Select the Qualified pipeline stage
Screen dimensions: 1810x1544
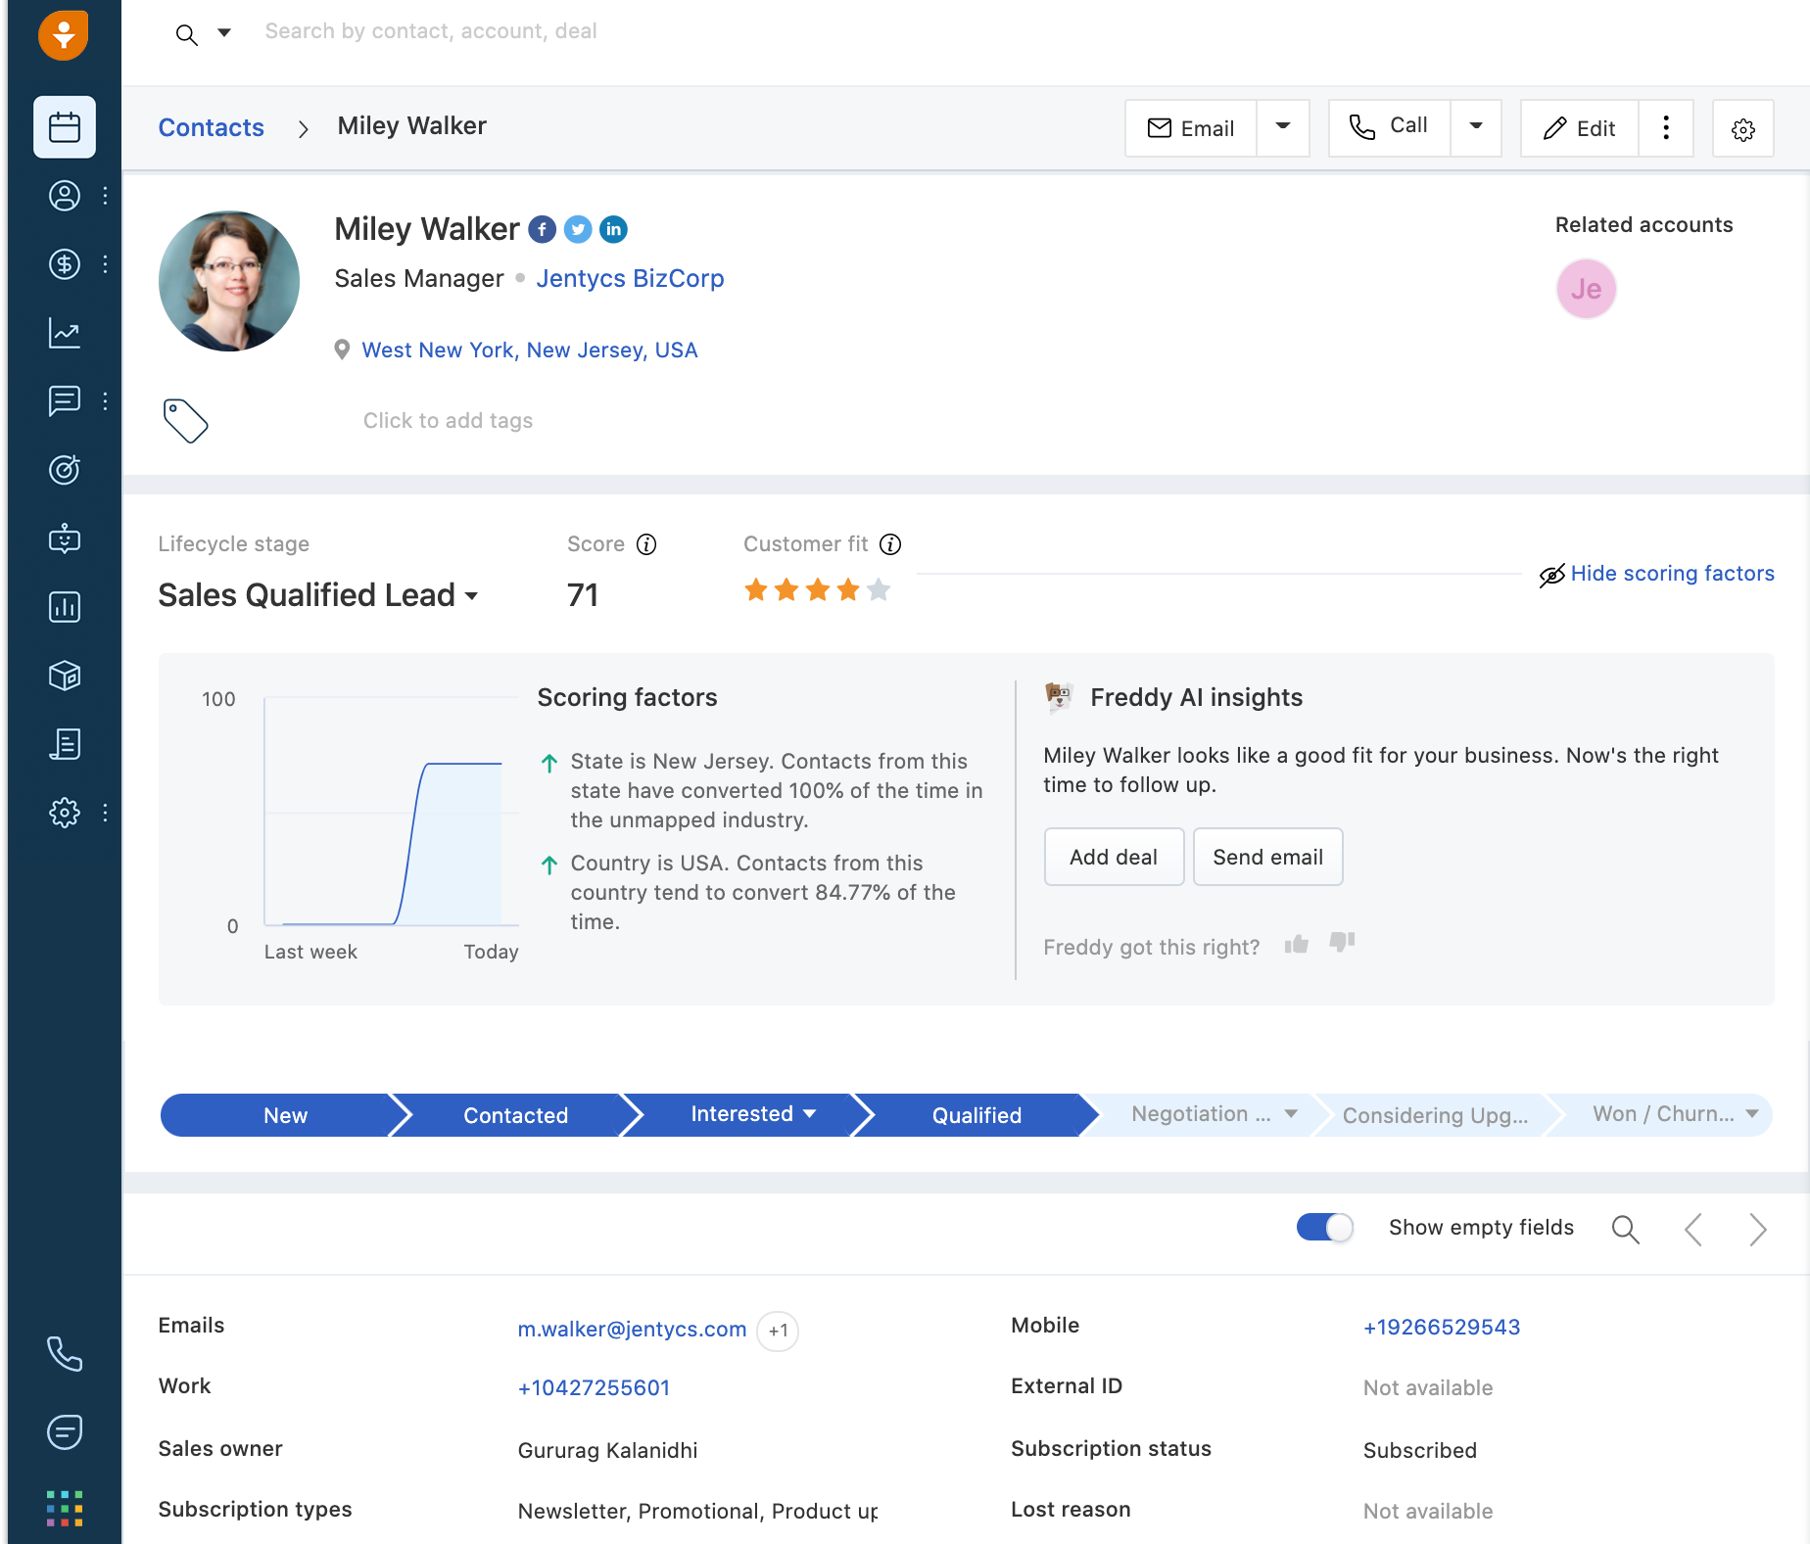point(976,1115)
